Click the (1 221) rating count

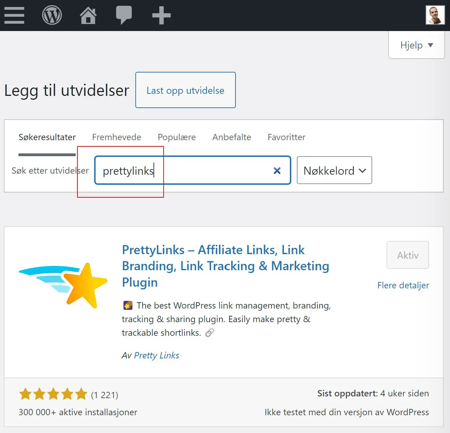click(x=105, y=395)
